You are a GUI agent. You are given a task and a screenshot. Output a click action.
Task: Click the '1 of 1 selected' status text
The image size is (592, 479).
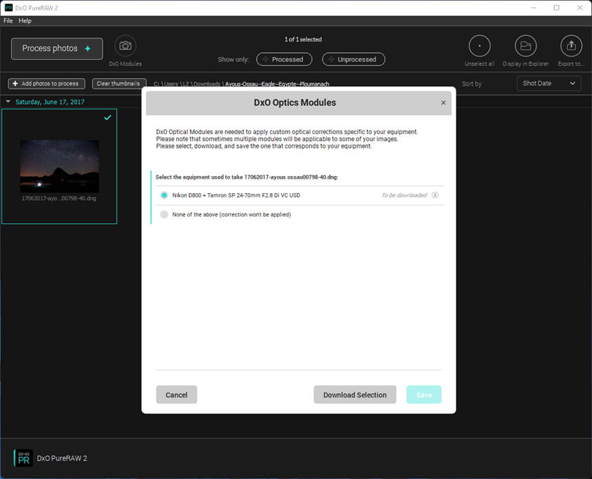[x=303, y=40]
